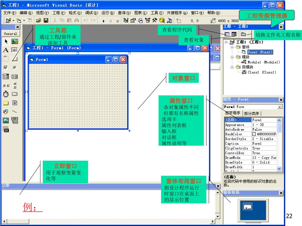The height and width of the screenshot is (226, 302).
Task: Open the 运行(R) menu
Action: point(108,13)
